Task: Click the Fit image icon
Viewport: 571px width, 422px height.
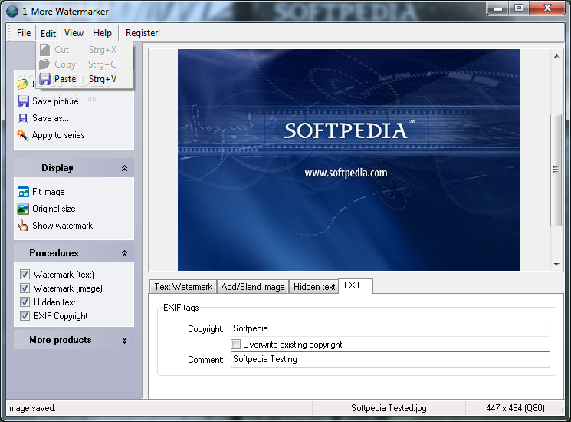Action: pos(23,192)
